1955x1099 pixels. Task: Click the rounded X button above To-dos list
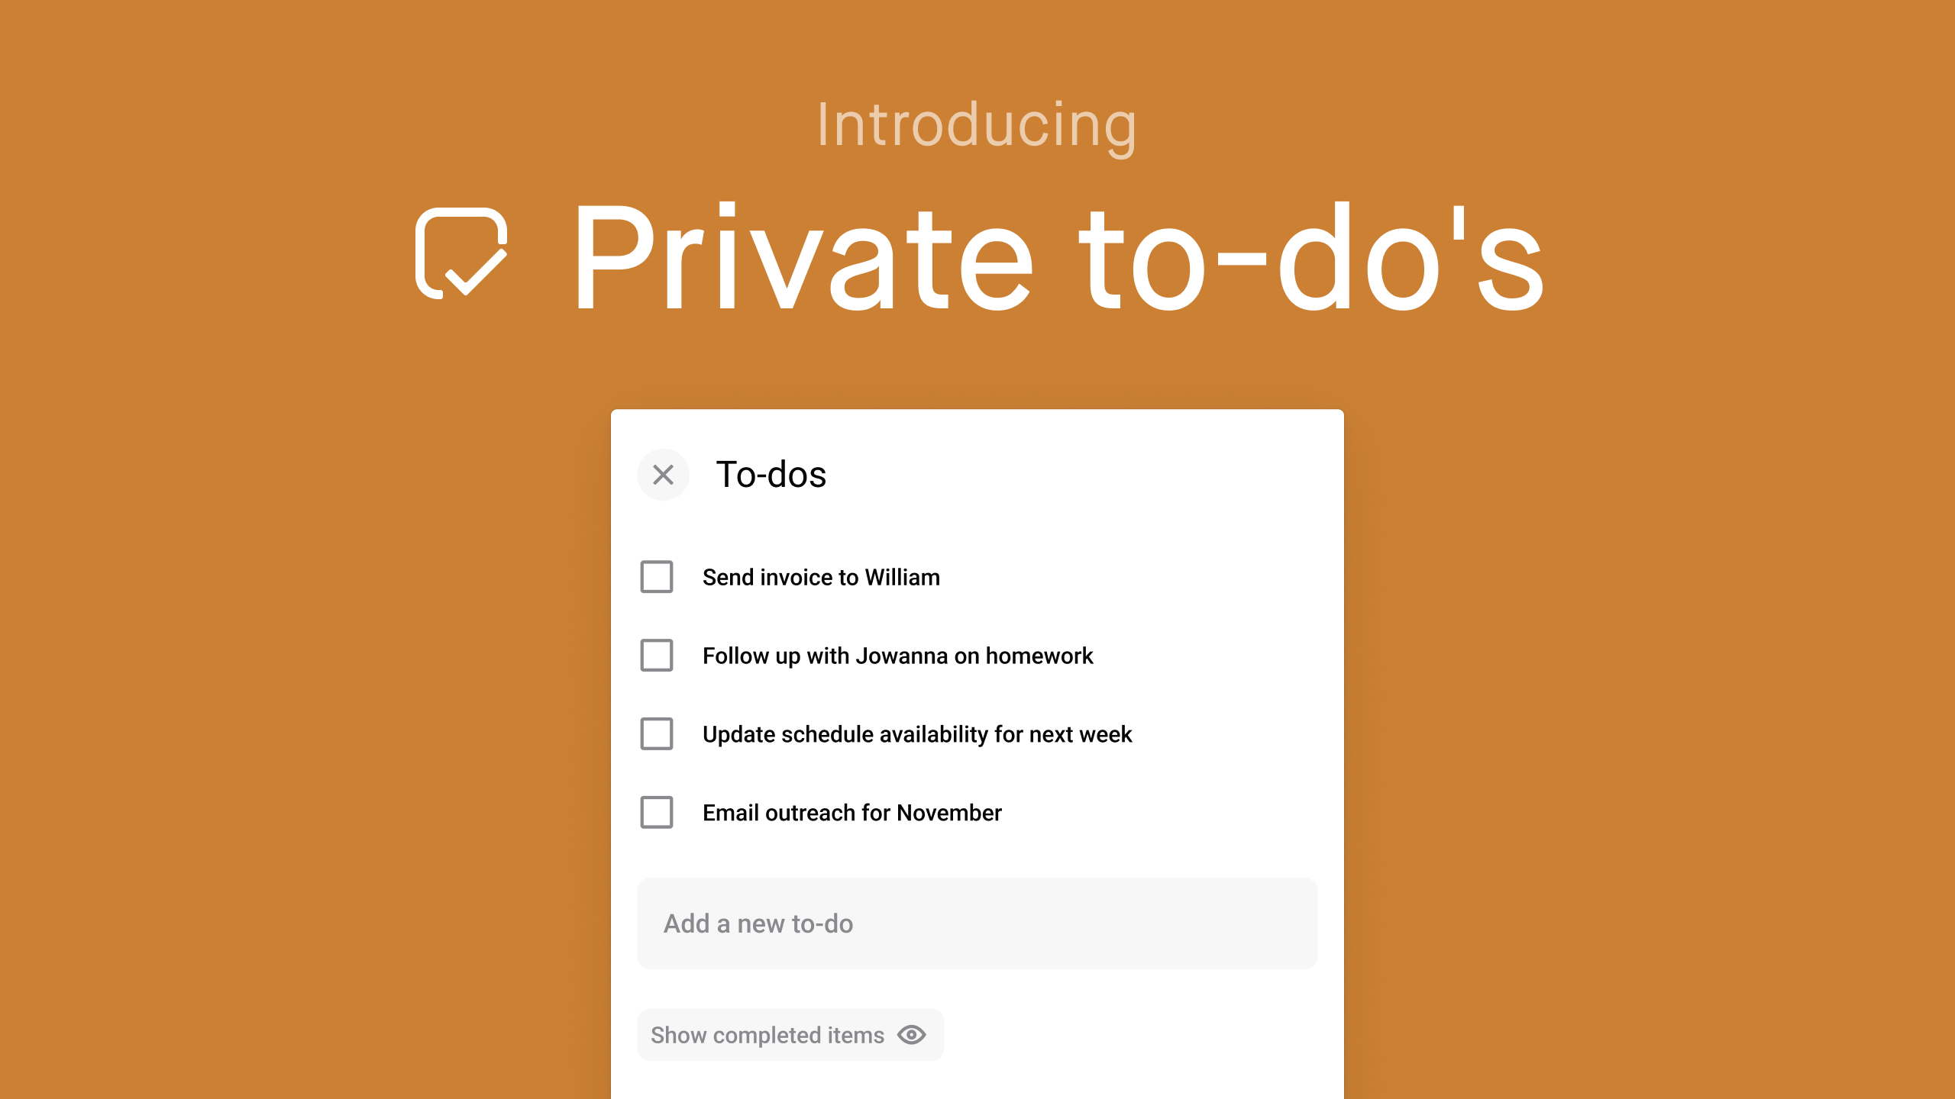[x=662, y=475]
